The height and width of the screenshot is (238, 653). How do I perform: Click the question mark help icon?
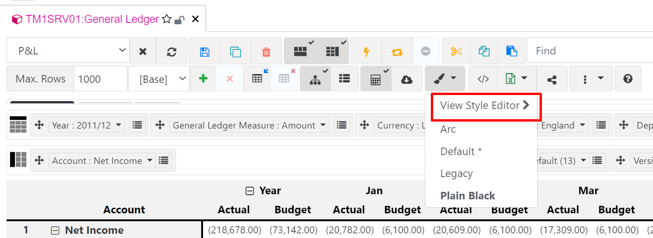(628, 79)
